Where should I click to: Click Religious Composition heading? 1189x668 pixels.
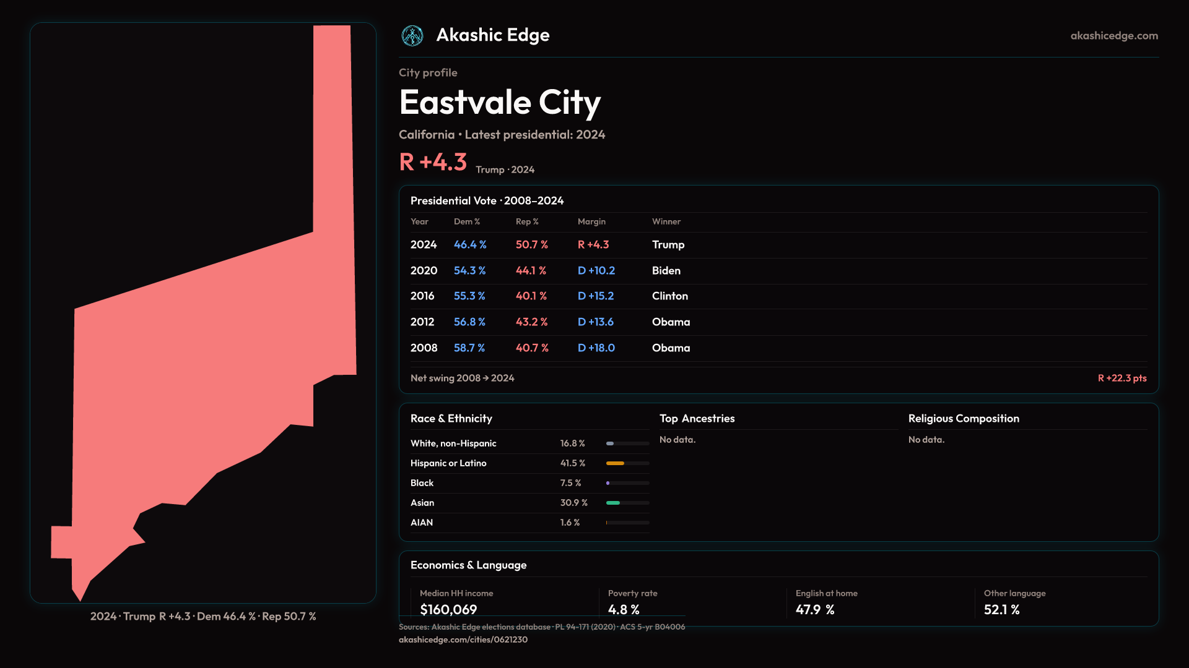pos(963,419)
